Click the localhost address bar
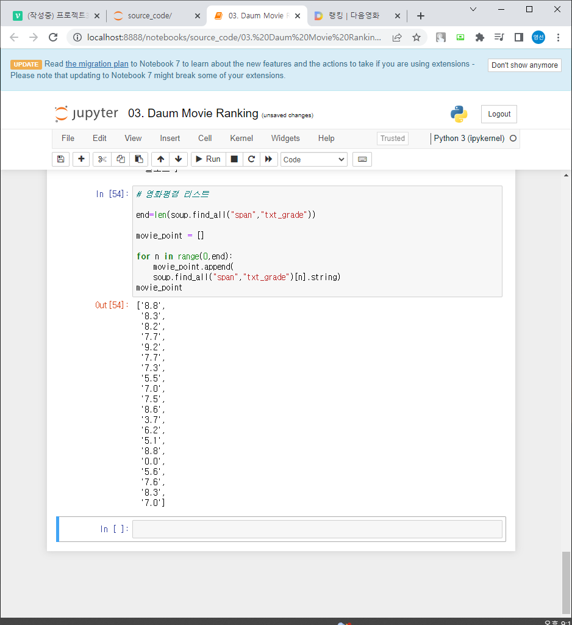Screen dimensions: 572x625 234,37
